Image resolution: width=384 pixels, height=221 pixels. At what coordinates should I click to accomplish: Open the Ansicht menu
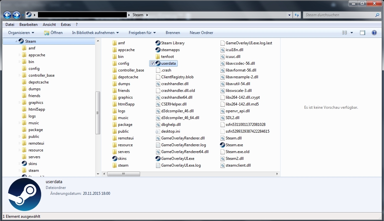tap(49, 24)
